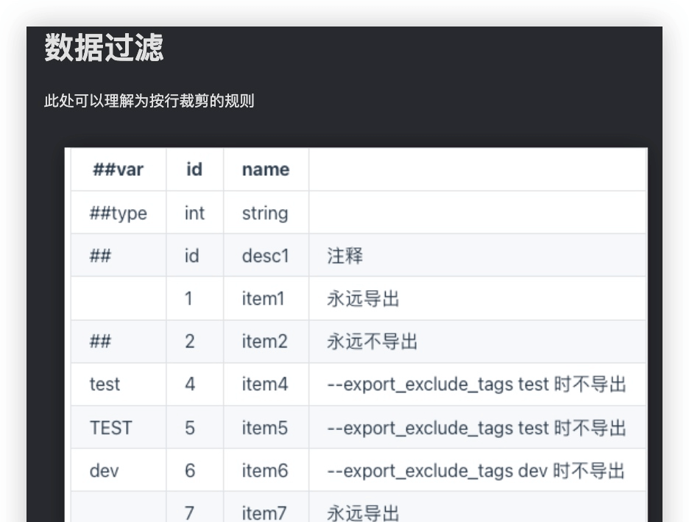Select the item1 name cell

[x=266, y=298]
